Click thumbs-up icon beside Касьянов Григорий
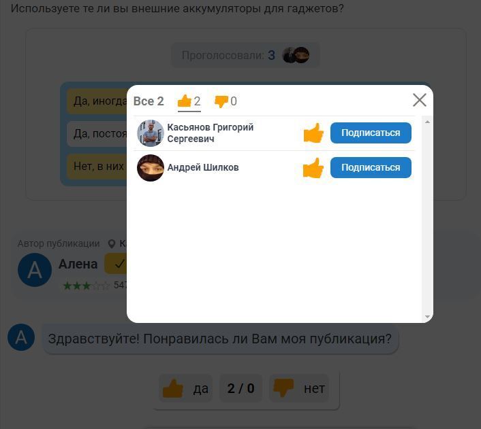481x429 pixels. click(x=313, y=133)
